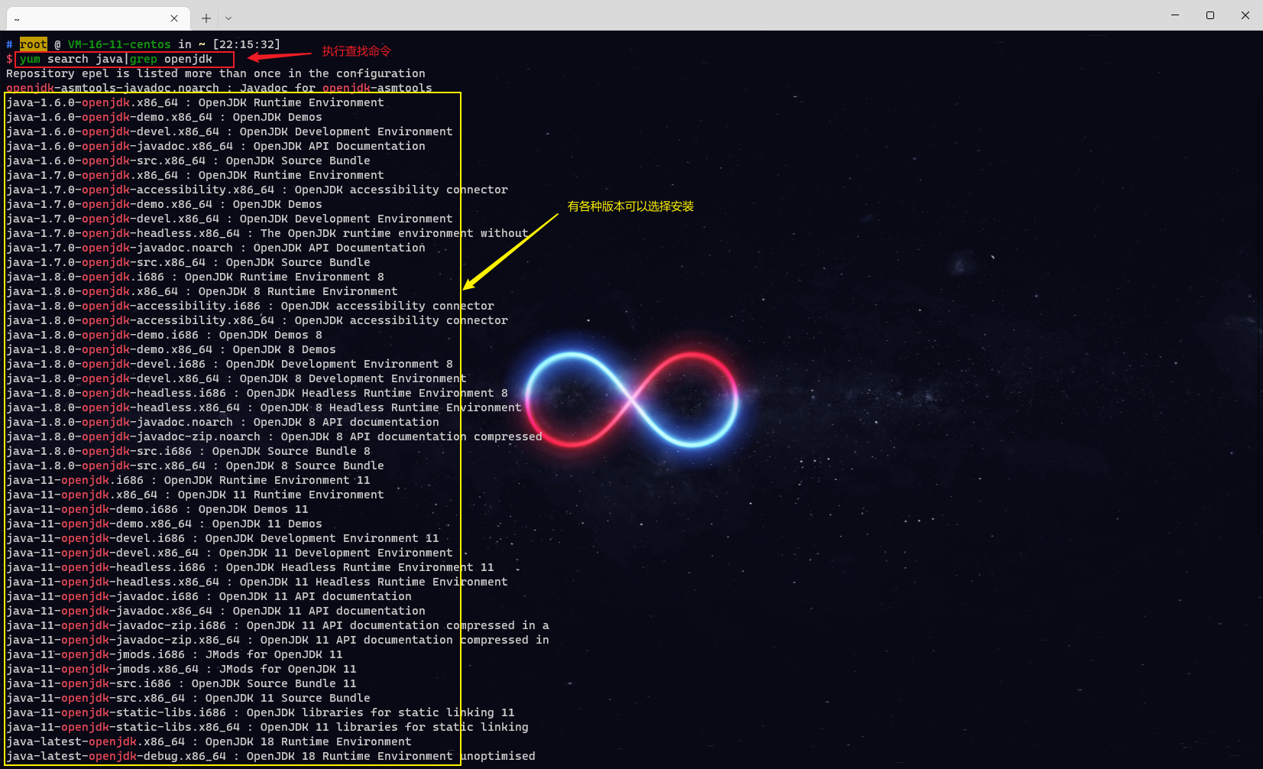
Task: Close the terminal window
Action: (x=1245, y=15)
